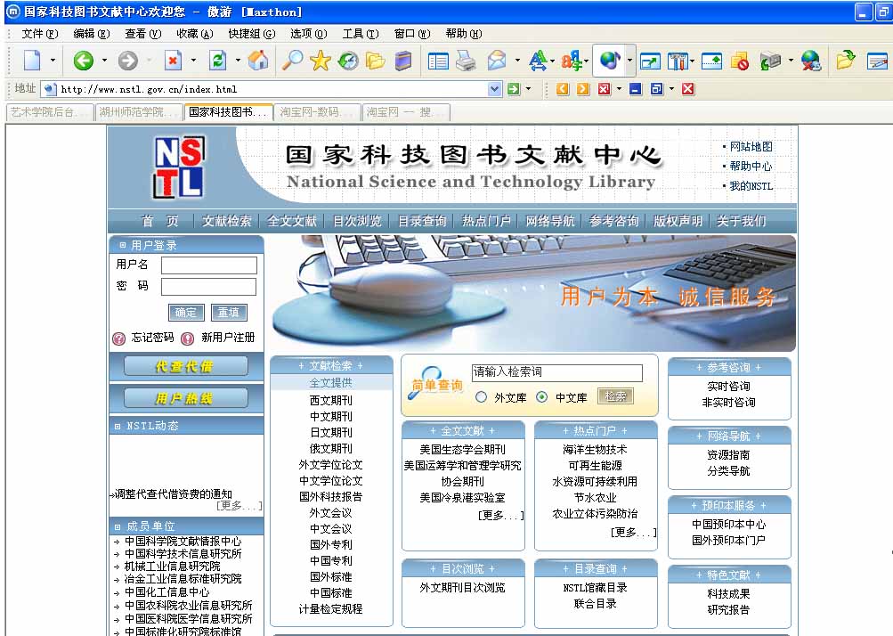893x636 pixels.
Task: Open the 帮助(H) menu
Action: click(464, 34)
